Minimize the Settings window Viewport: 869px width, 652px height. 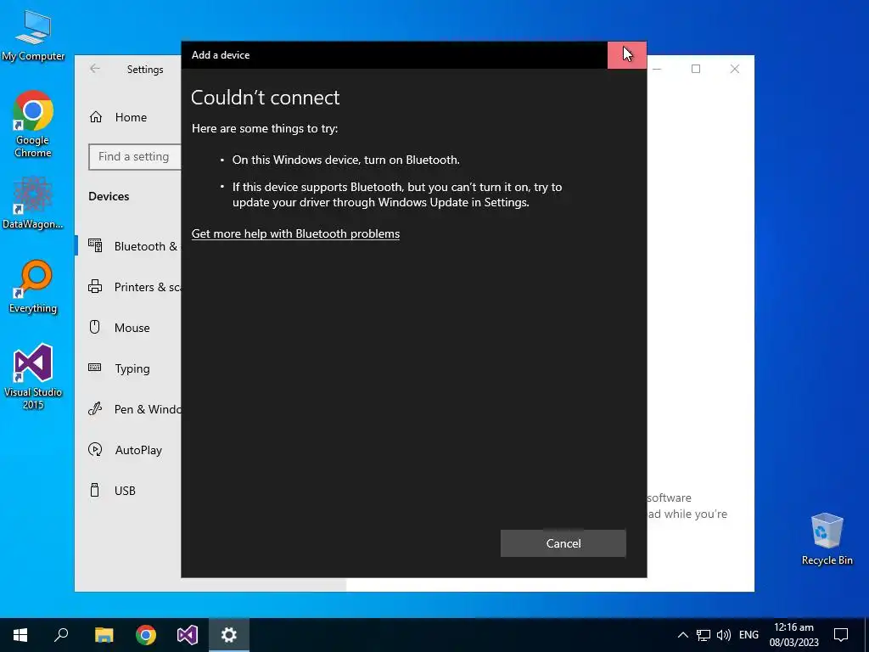[x=658, y=69]
